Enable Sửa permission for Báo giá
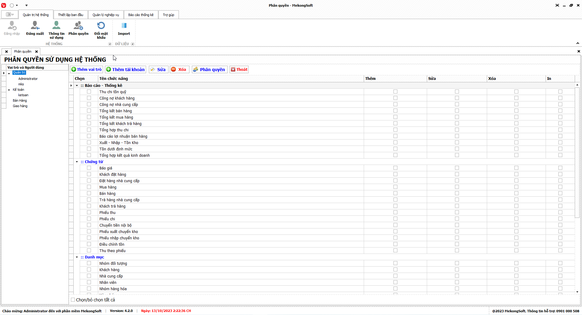The height and width of the screenshot is (315, 582). [457, 168]
